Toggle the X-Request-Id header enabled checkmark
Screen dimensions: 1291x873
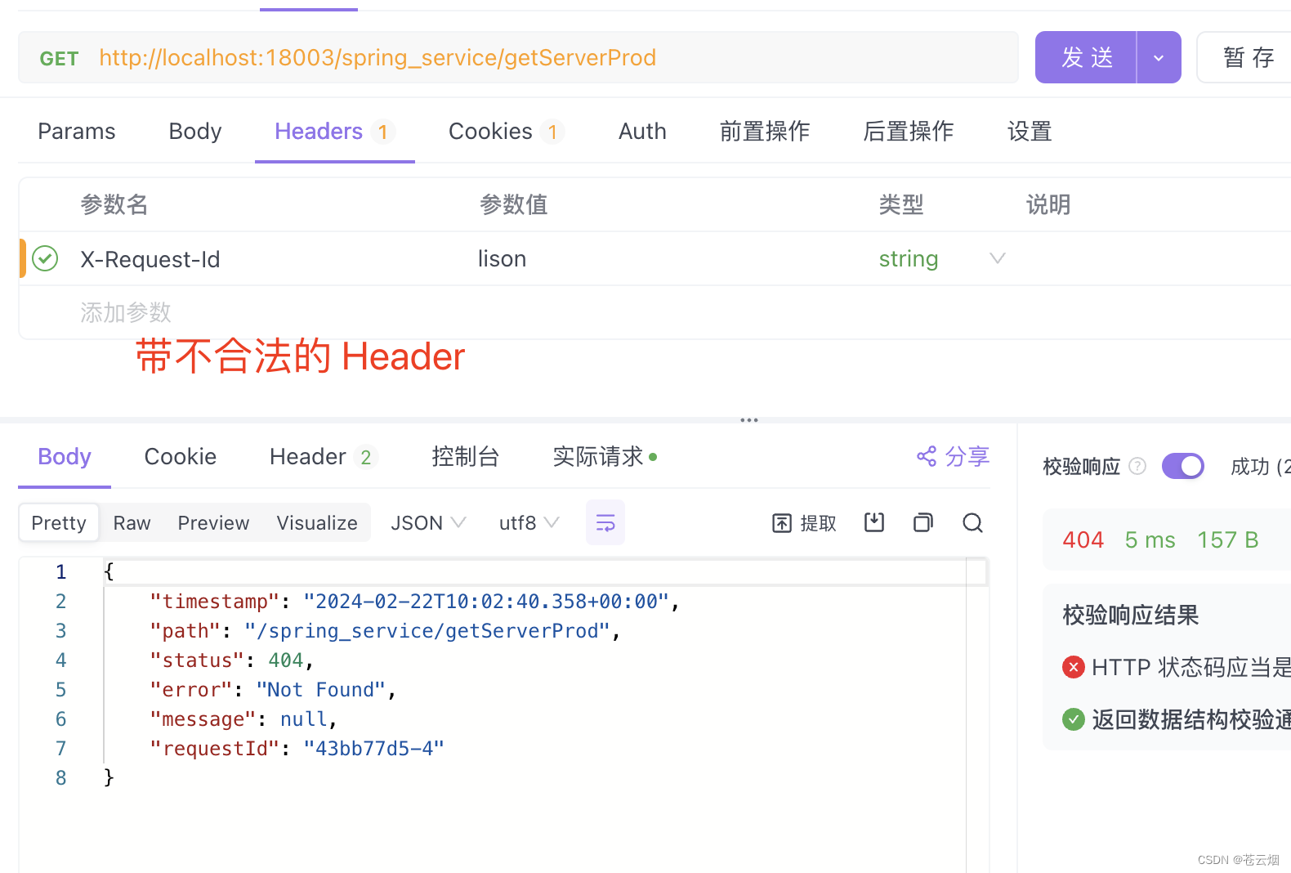tap(45, 258)
